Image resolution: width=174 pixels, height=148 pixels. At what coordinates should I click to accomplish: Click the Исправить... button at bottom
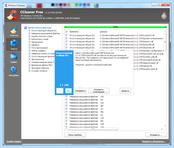coord(156,135)
